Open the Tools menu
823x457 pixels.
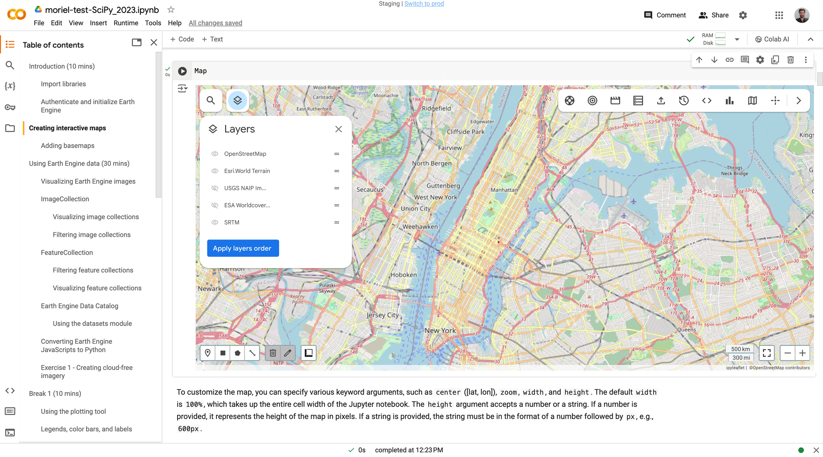tap(153, 23)
